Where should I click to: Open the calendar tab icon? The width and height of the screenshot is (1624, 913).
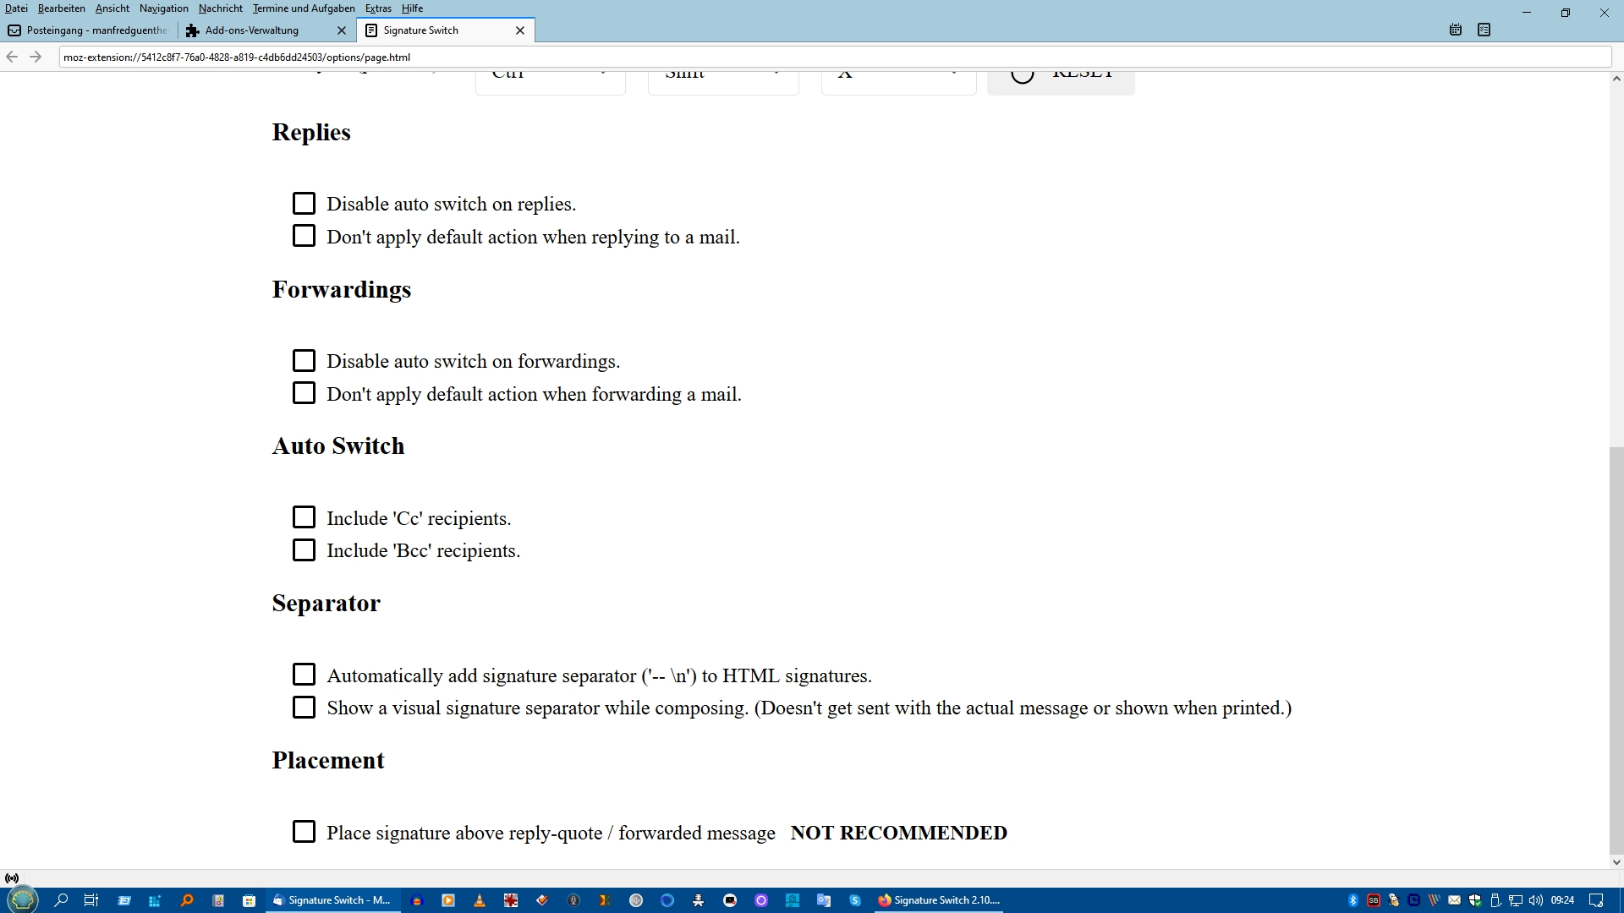[1455, 30]
